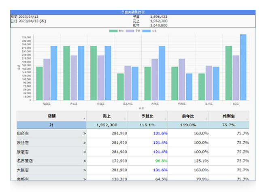Image resolution: width=266 pixels, height=192 pixels.
Task: Click the sort icon in 予算比 column header
Action: (167, 119)
